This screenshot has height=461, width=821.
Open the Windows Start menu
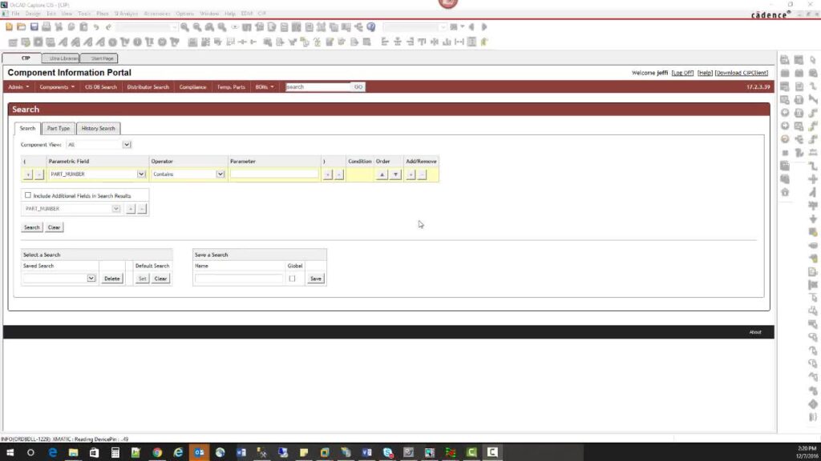point(10,452)
